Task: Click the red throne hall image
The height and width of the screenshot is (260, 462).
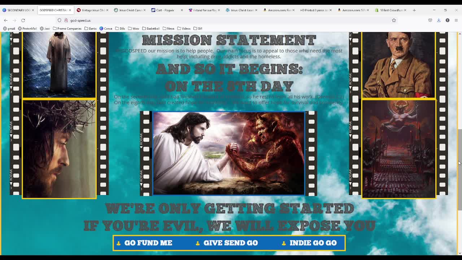Action: [x=399, y=149]
